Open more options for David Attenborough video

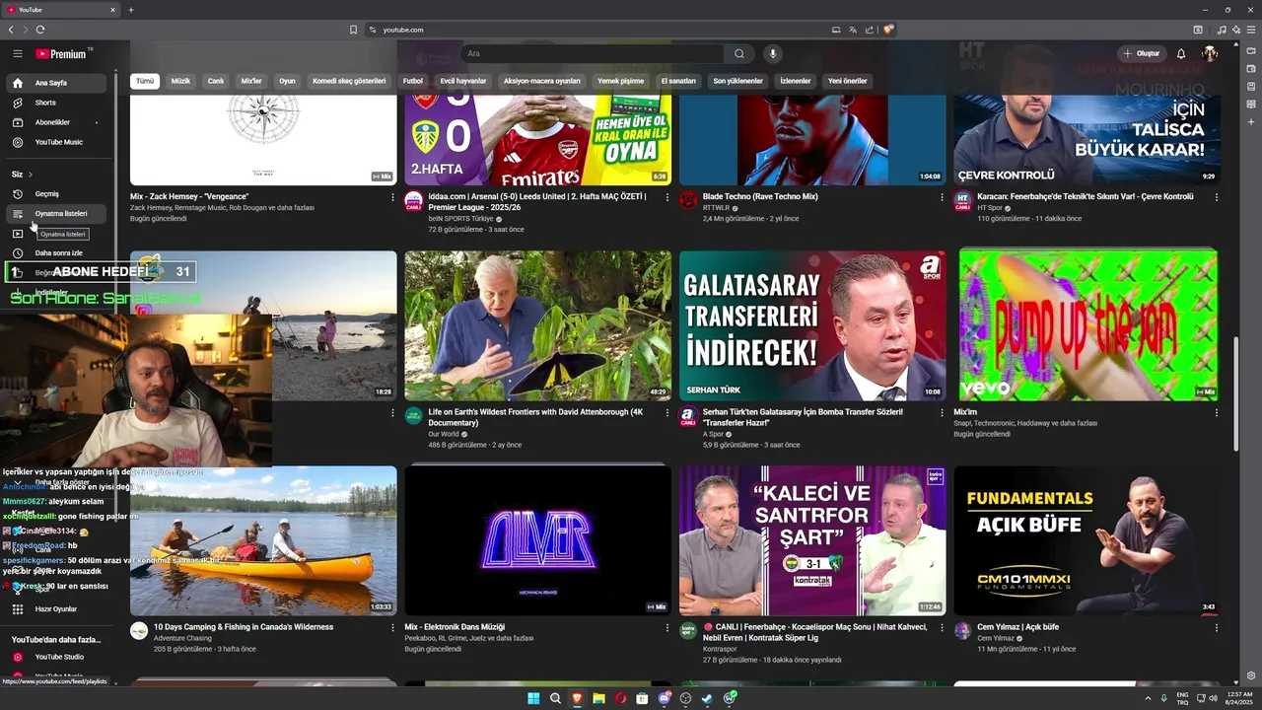pos(666,412)
